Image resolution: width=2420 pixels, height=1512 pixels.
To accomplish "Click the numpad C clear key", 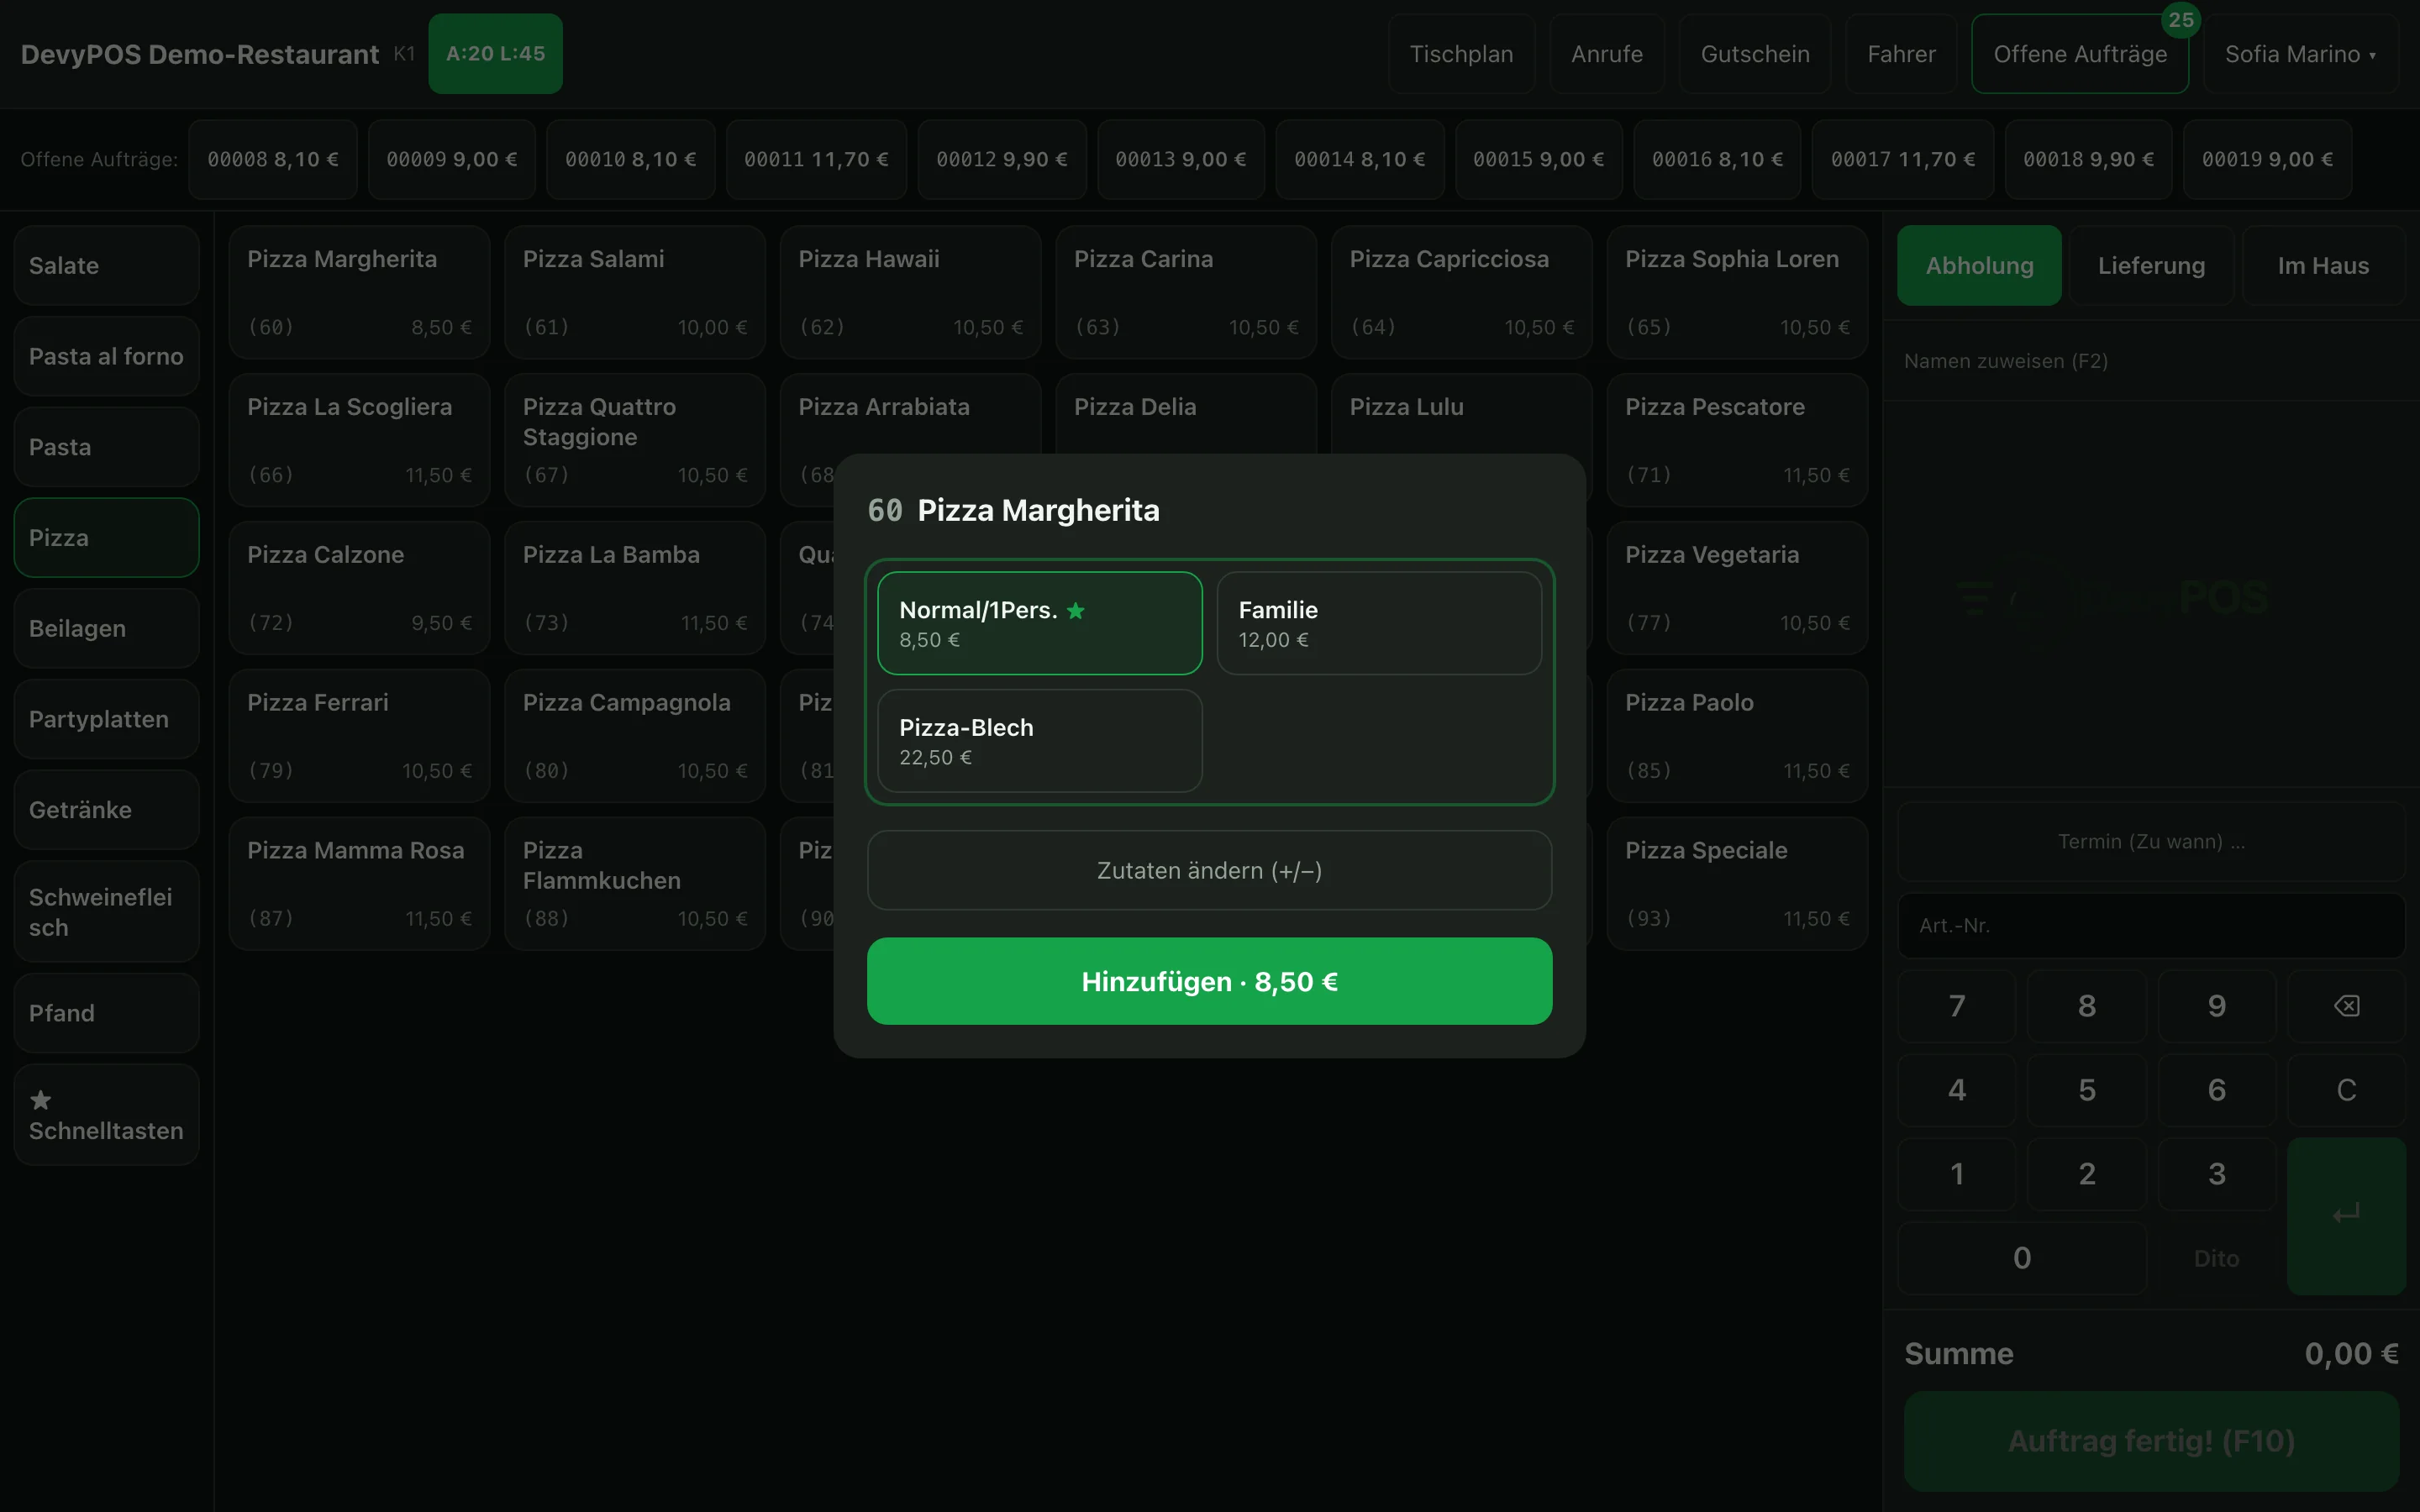I will (2346, 1090).
